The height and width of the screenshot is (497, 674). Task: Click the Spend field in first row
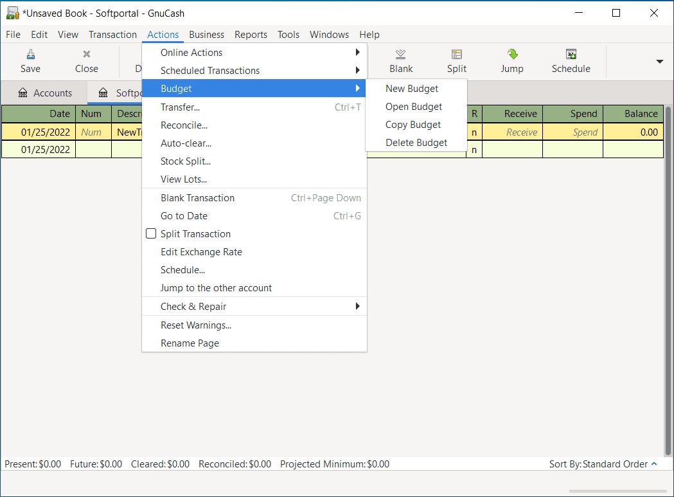[572, 132]
